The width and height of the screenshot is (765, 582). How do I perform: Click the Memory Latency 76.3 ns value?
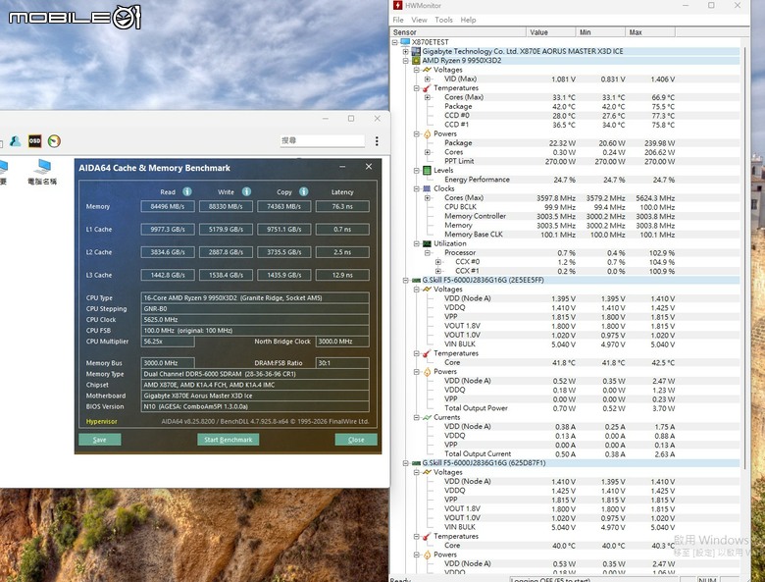click(x=342, y=206)
